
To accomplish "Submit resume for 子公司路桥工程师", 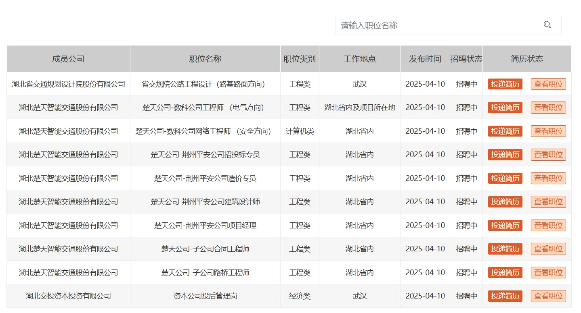I will [505, 272].
